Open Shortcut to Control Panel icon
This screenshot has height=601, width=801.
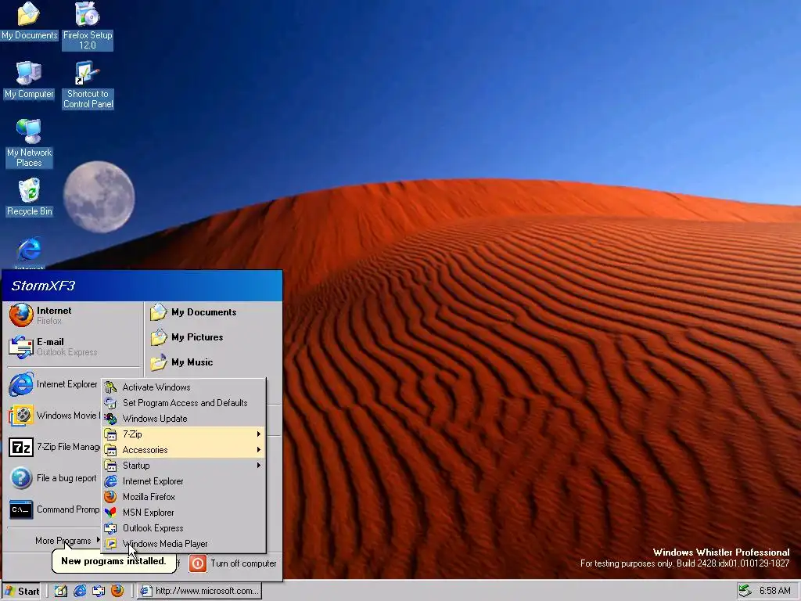[88, 85]
